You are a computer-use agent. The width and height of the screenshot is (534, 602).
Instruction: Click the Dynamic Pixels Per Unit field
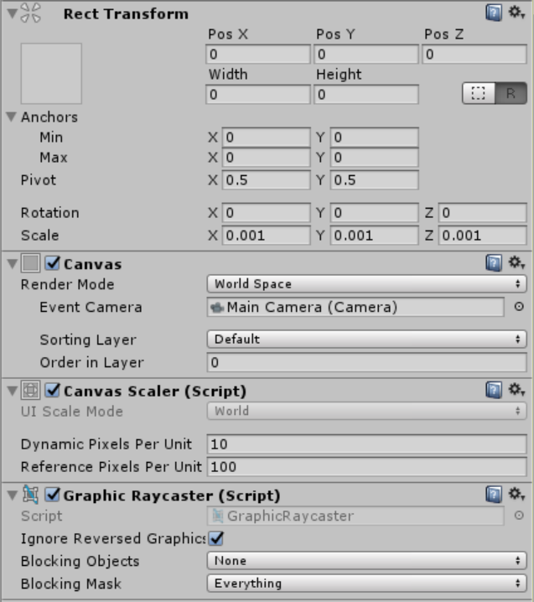366,444
